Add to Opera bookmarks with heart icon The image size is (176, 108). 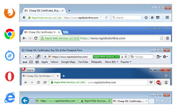[151, 82]
